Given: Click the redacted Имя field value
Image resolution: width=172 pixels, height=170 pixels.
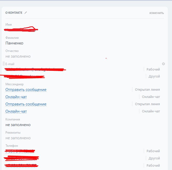Looking at the screenshot, I should (x=21, y=29).
